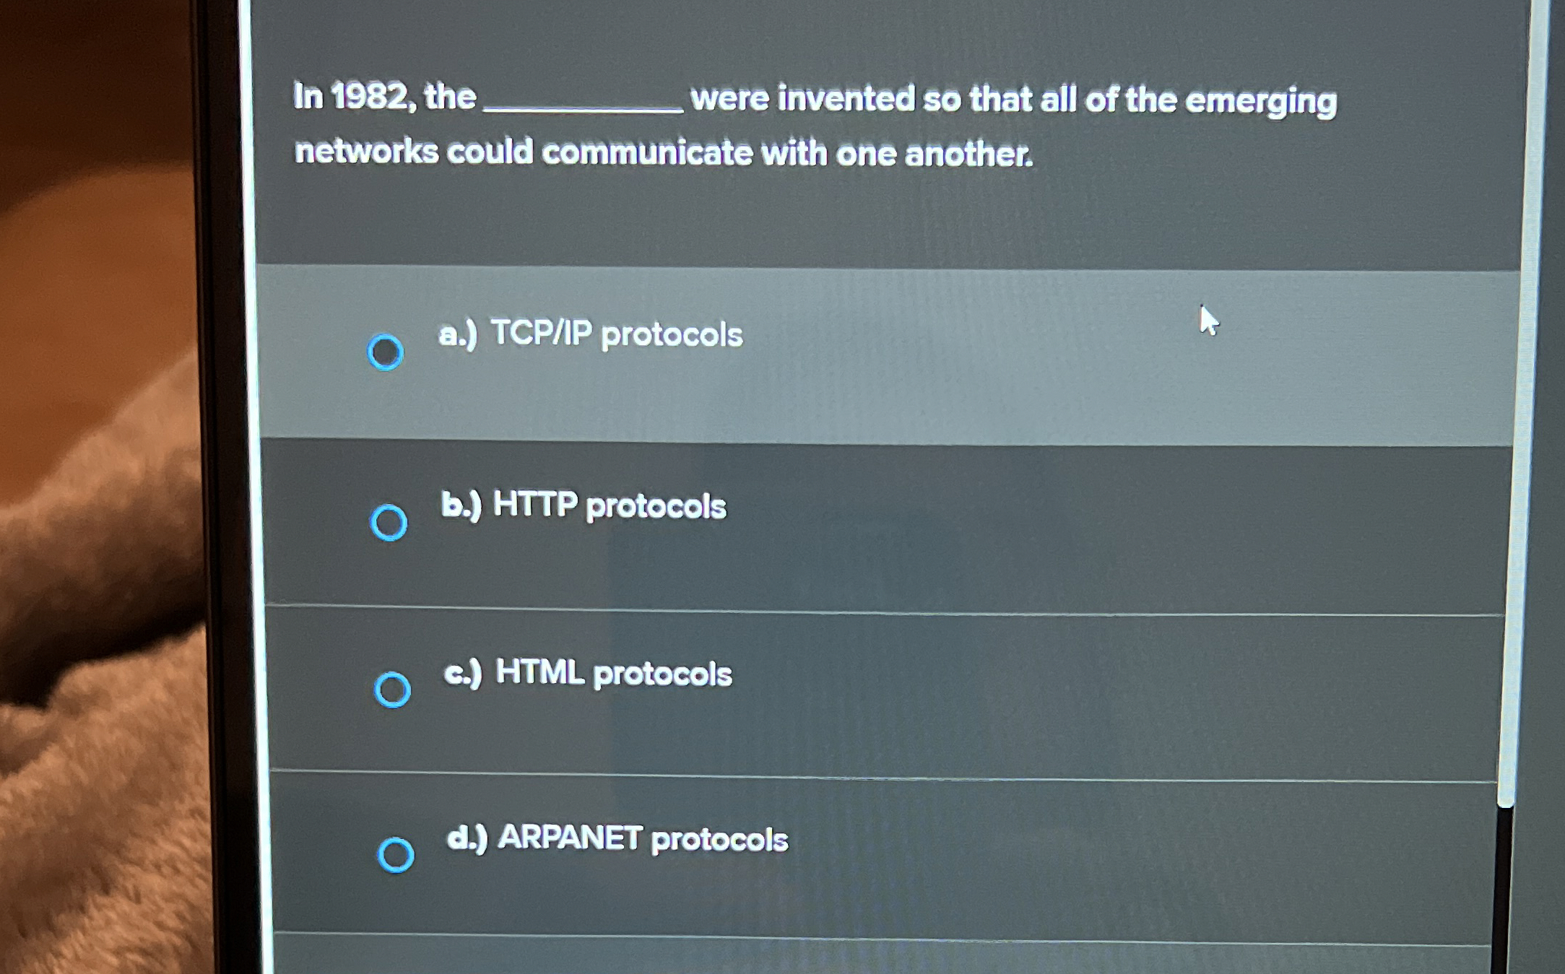Mark the HTML protocols radio button
The width and height of the screenshot is (1565, 974).
click(392, 689)
